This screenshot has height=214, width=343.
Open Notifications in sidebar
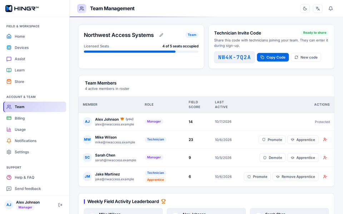(x=35, y=141)
